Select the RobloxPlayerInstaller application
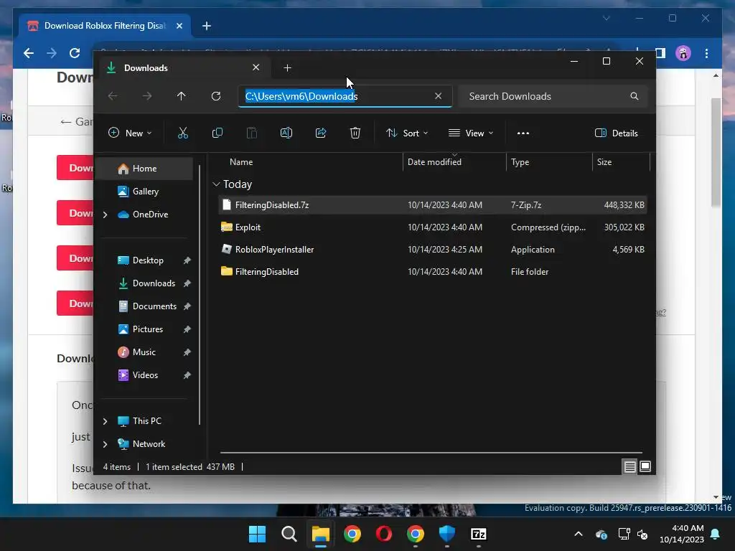735x551 pixels. tap(433, 250)
